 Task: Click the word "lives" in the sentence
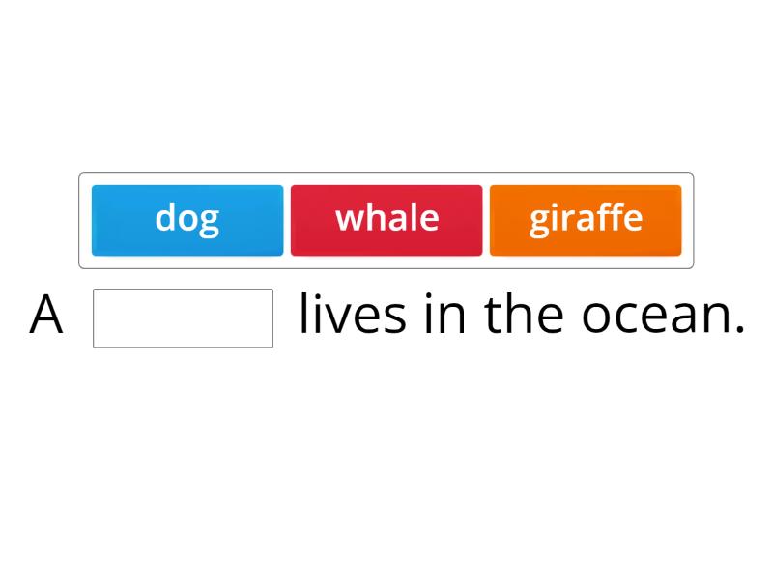coord(353,315)
